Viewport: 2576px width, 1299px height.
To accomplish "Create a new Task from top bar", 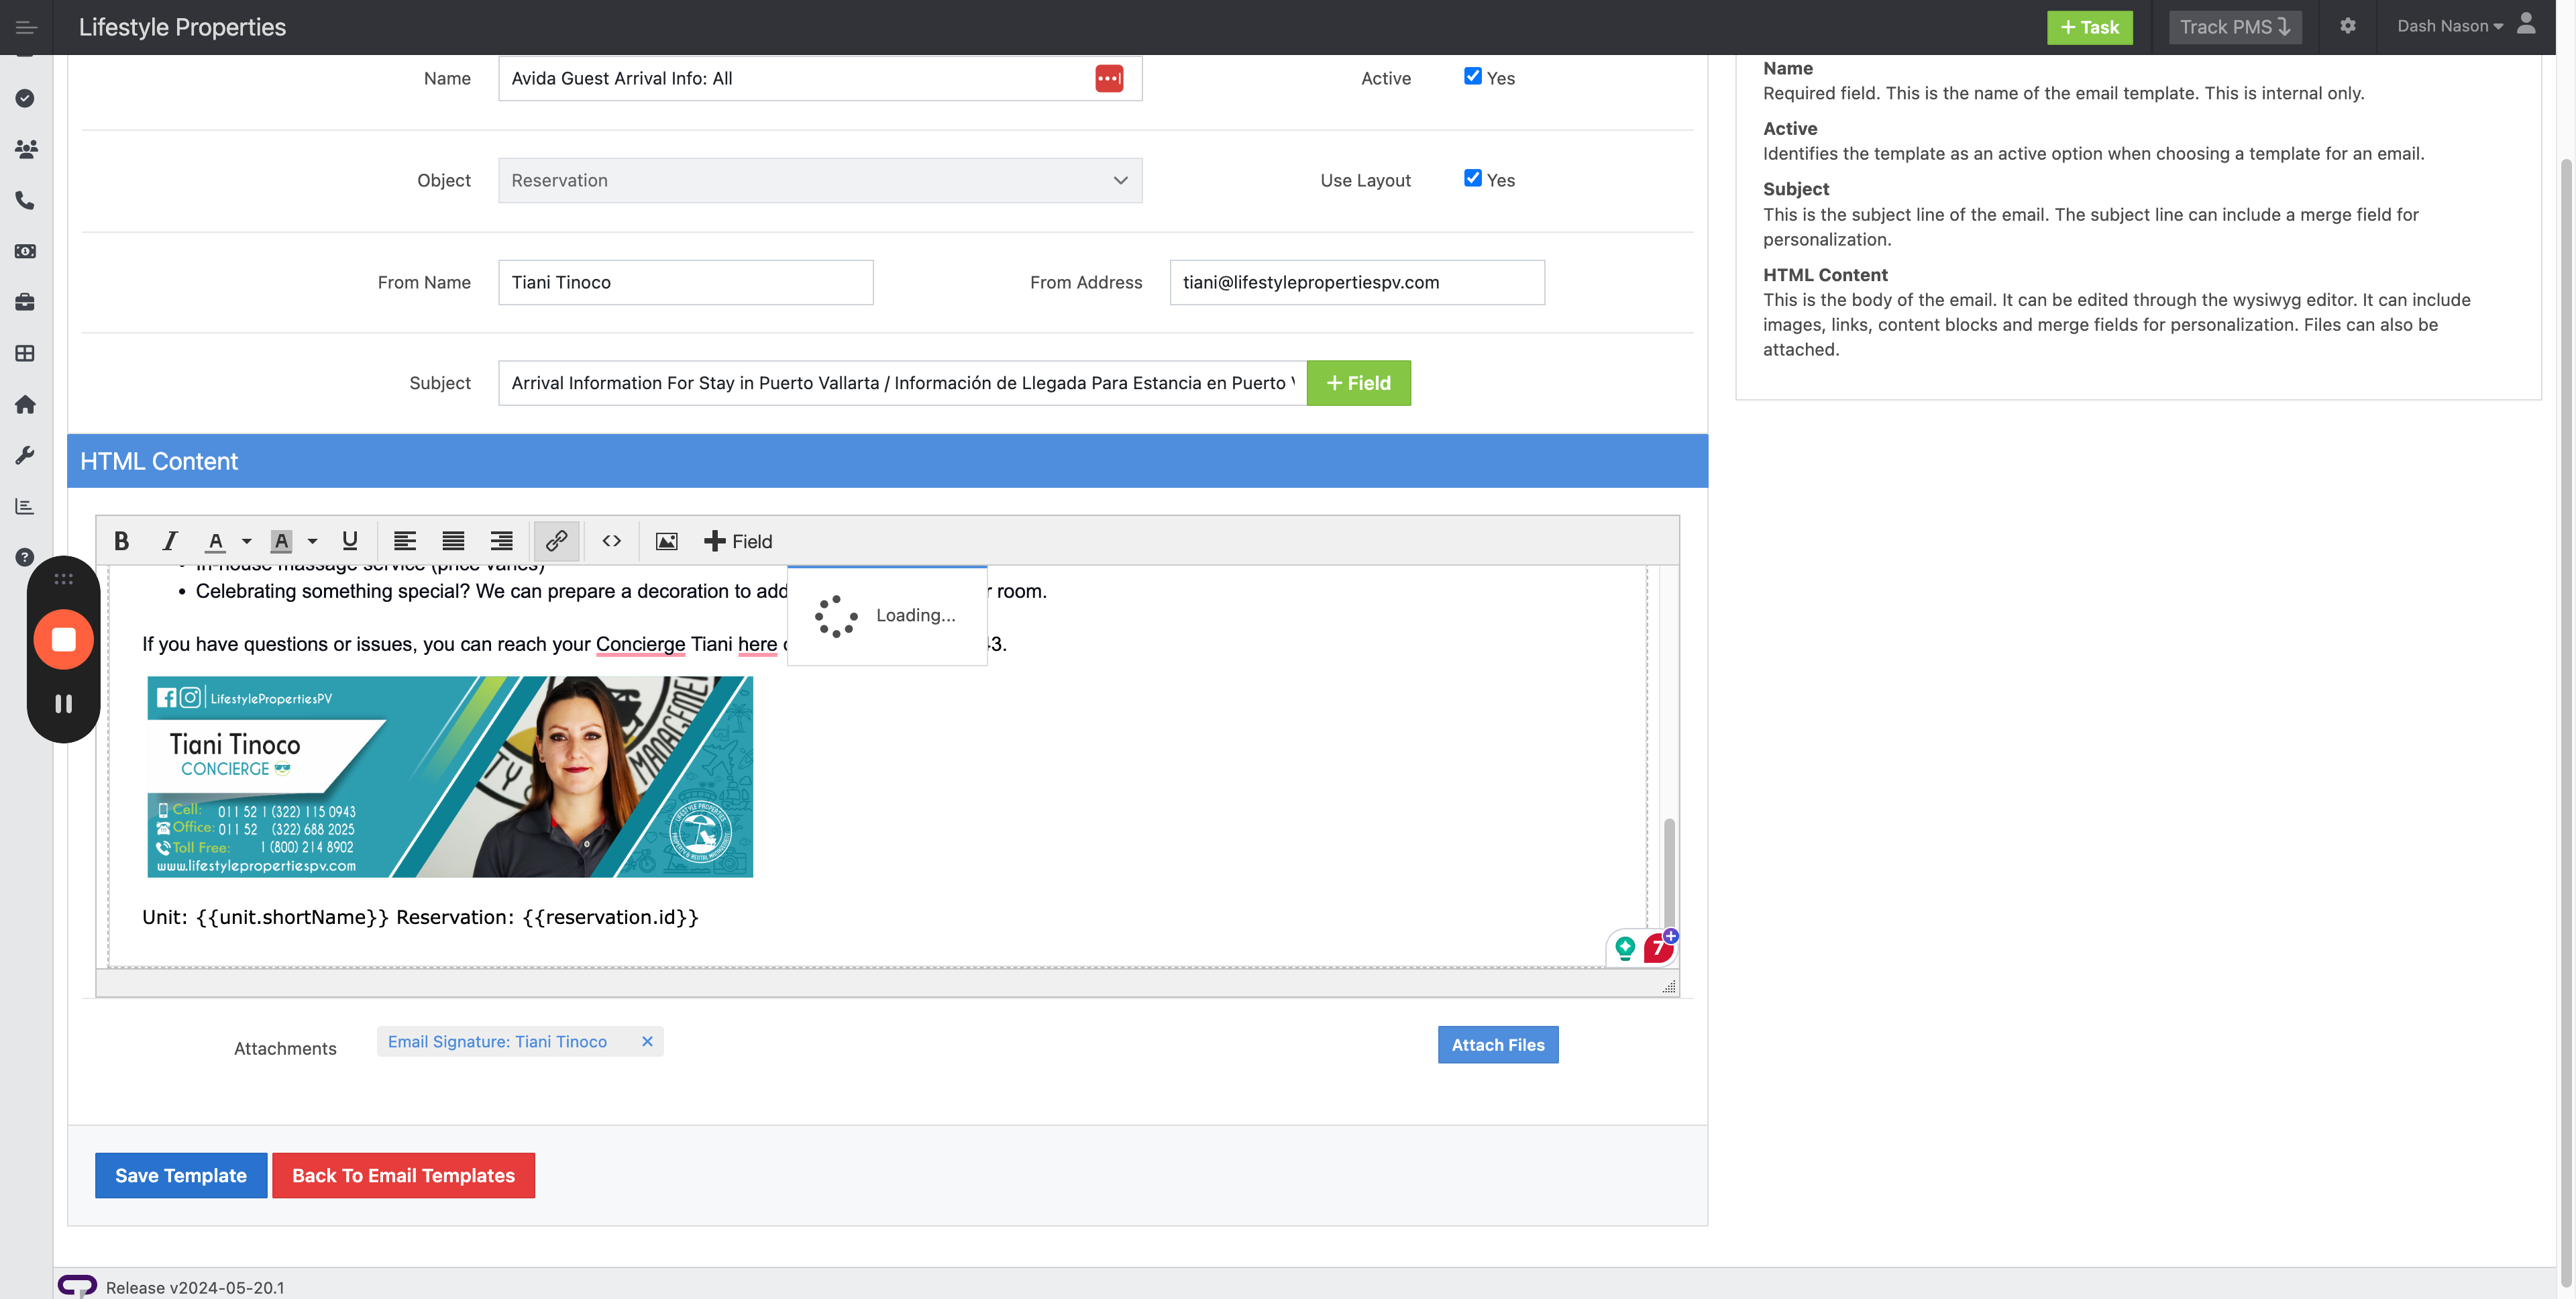I will click(x=2089, y=27).
